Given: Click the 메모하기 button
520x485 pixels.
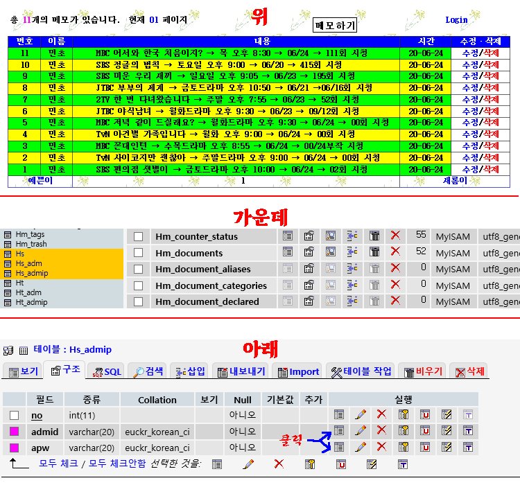Looking at the screenshot, I should tap(335, 25).
